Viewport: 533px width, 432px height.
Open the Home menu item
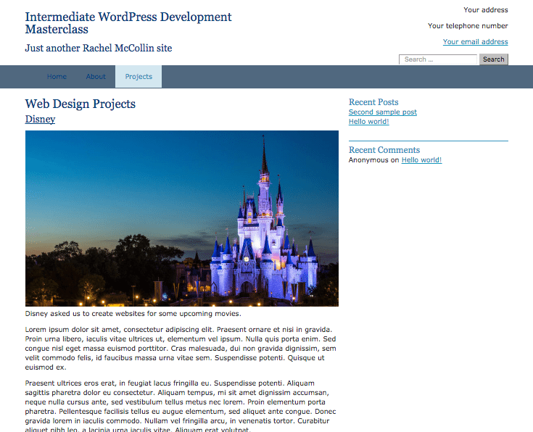coord(57,77)
